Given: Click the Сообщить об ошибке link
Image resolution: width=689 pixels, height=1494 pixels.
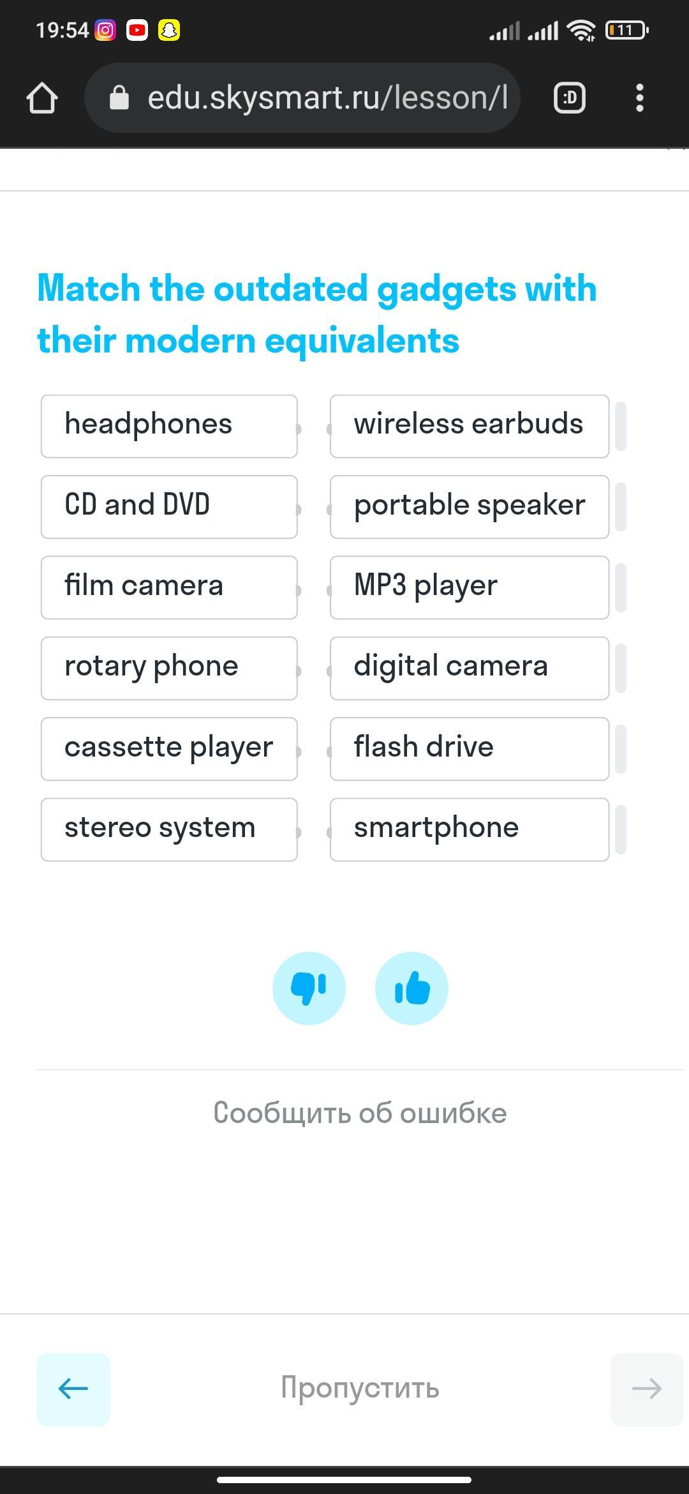Looking at the screenshot, I should 360,1113.
